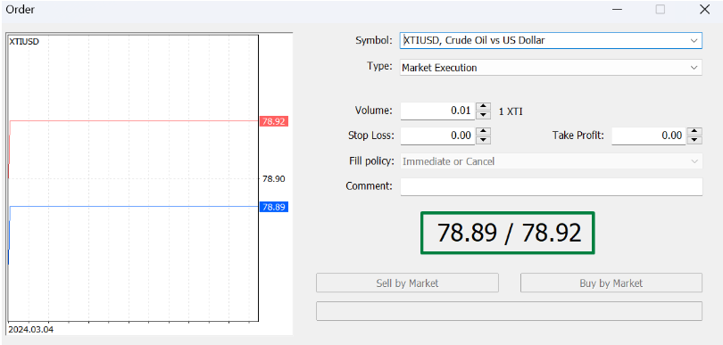Viewport: 723px width, 345px height.
Task: Minimize the Order window
Action: coord(617,9)
